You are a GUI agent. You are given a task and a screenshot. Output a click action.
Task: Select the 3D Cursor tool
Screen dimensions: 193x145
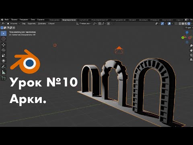4,39
